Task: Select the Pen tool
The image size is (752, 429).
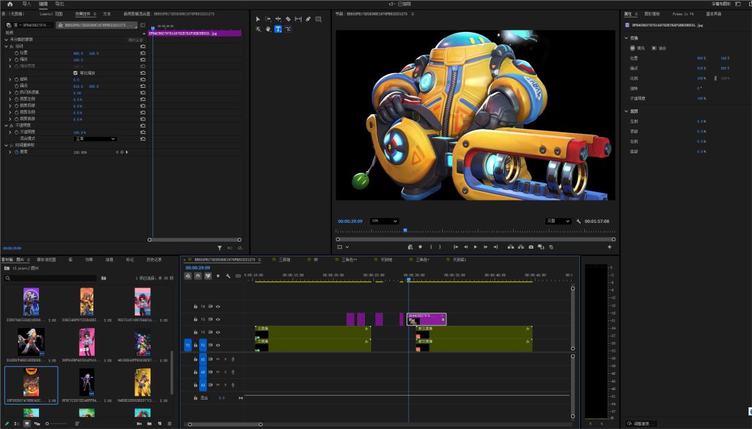Action: tap(308, 19)
